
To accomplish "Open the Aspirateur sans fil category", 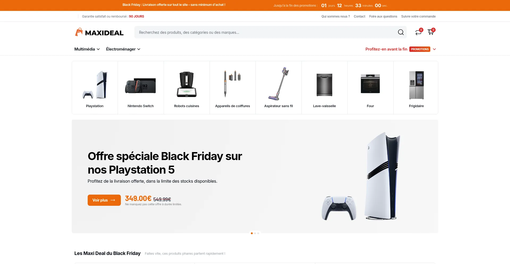I will tap(279, 88).
